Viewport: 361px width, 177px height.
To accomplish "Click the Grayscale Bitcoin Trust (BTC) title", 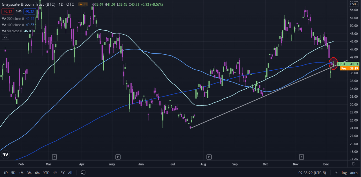I will tap(28, 5).
